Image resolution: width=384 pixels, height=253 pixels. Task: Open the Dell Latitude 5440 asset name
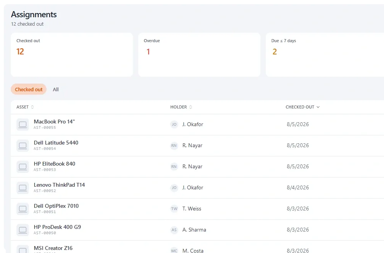click(x=56, y=143)
